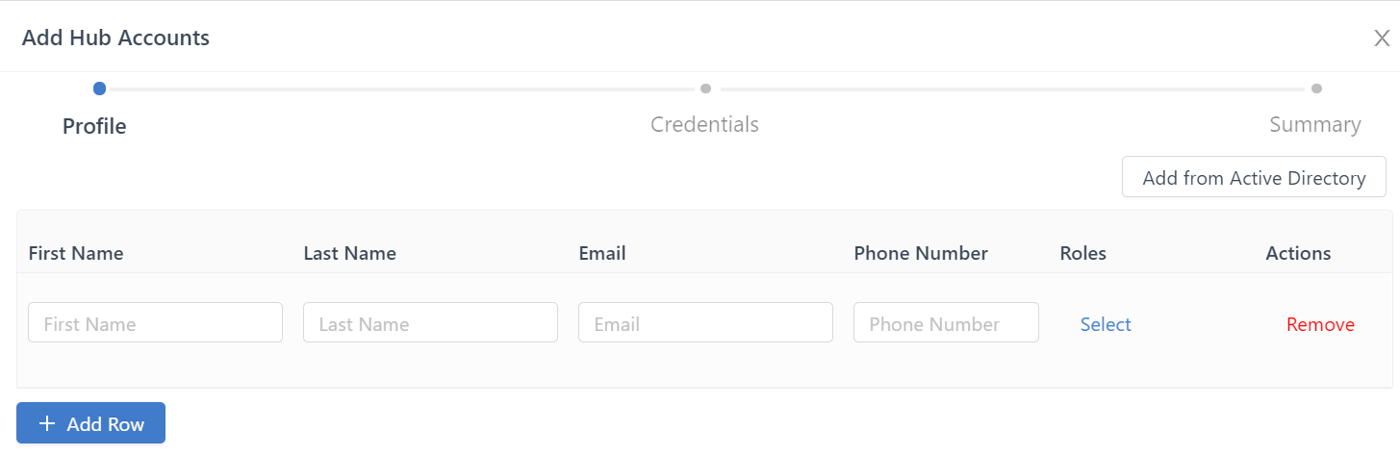Click the First Name column header
This screenshot has width=1400, height=456.
click(x=76, y=254)
